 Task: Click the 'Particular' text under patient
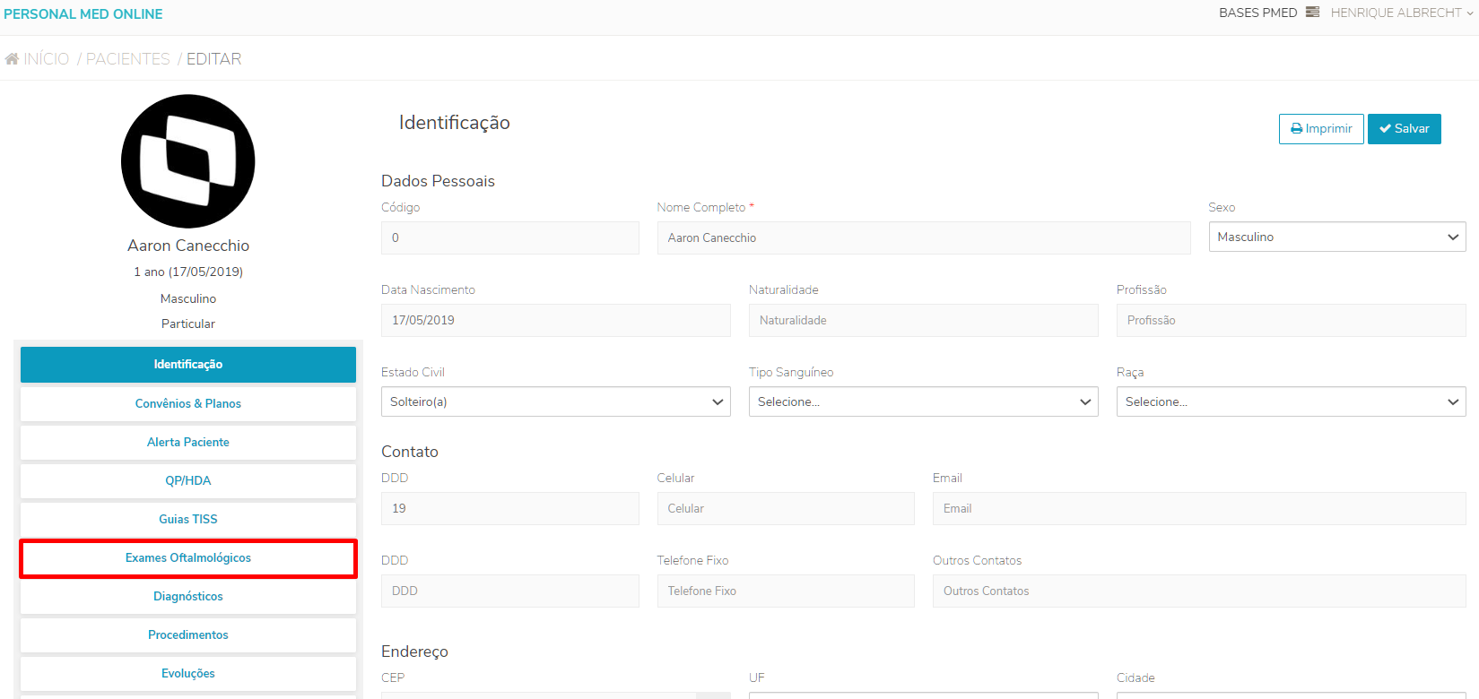(x=188, y=324)
